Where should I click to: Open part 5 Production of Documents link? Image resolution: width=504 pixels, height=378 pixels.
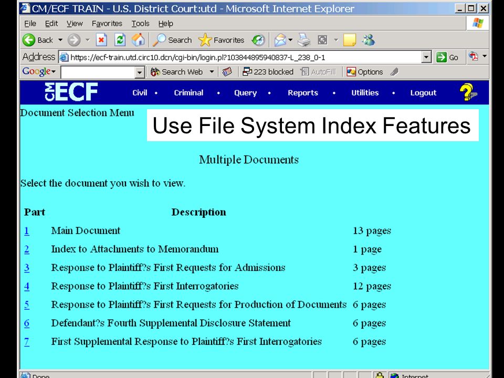(x=27, y=304)
